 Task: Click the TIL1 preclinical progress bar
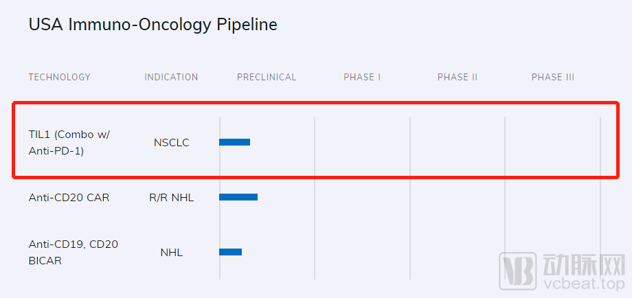(x=234, y=142)
